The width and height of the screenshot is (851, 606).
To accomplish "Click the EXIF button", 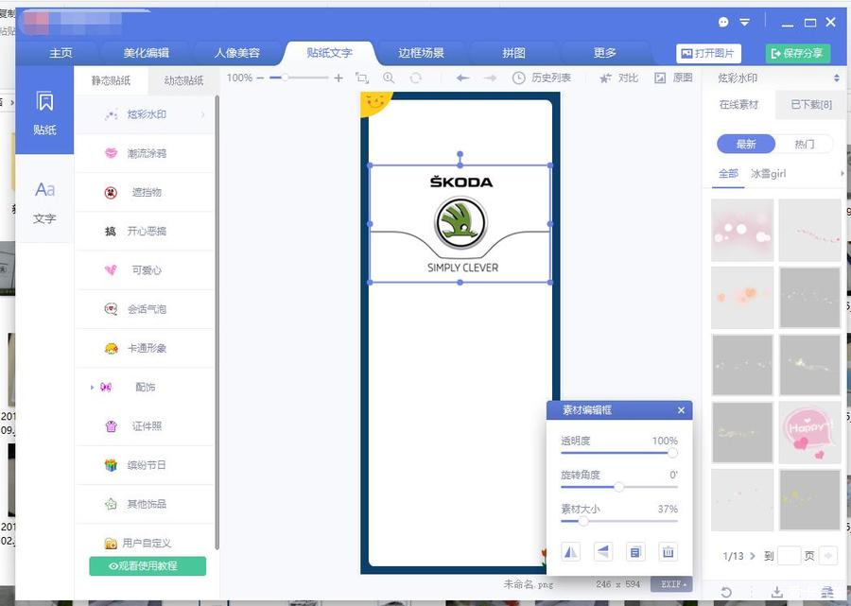I will pos(671,584).
